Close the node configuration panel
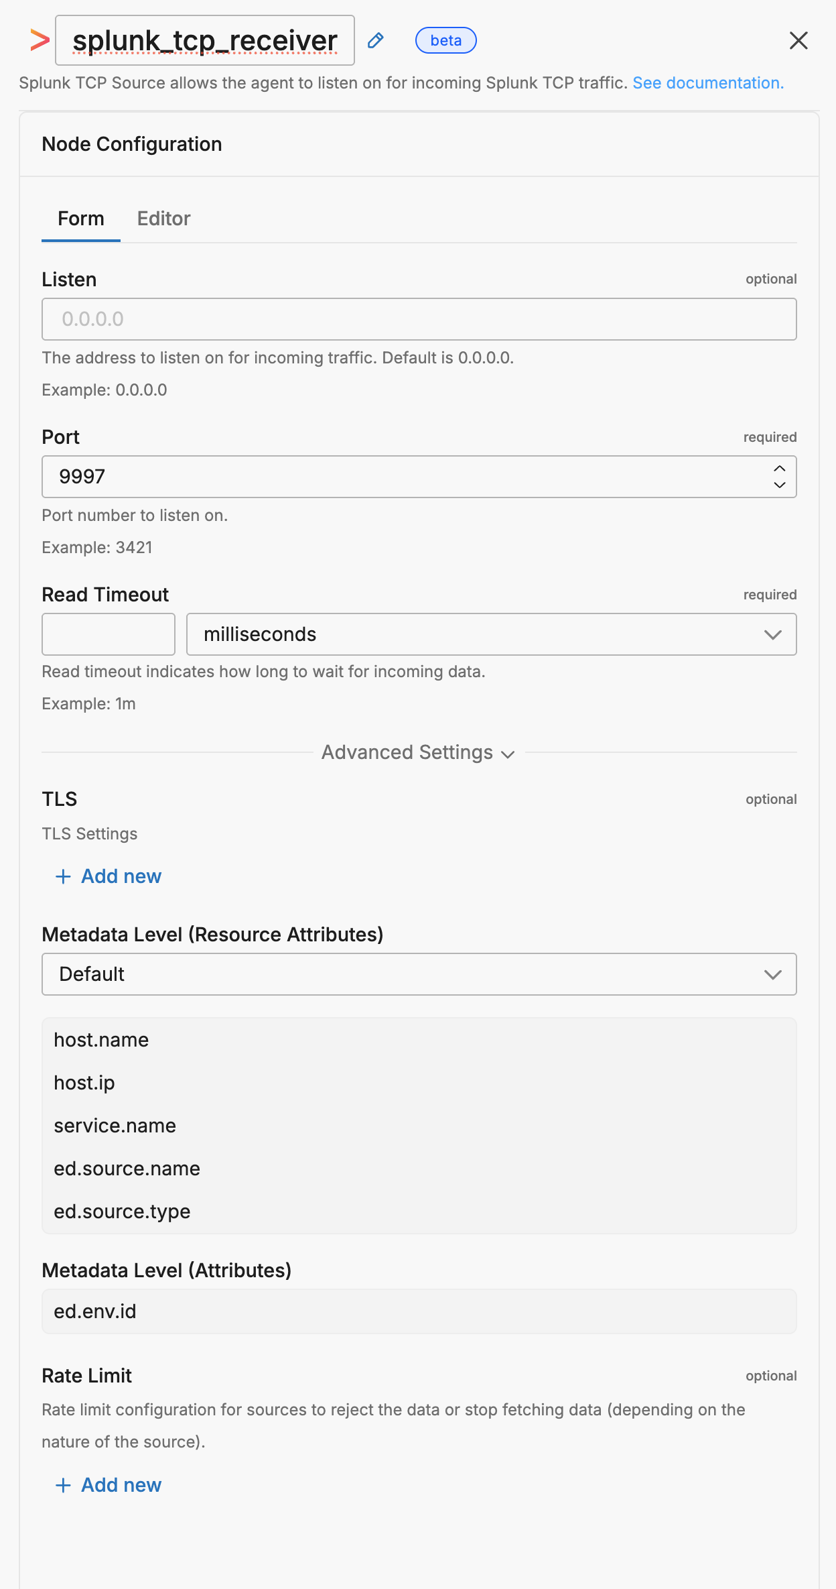836x1589 pixels. (x=798, y=40)
